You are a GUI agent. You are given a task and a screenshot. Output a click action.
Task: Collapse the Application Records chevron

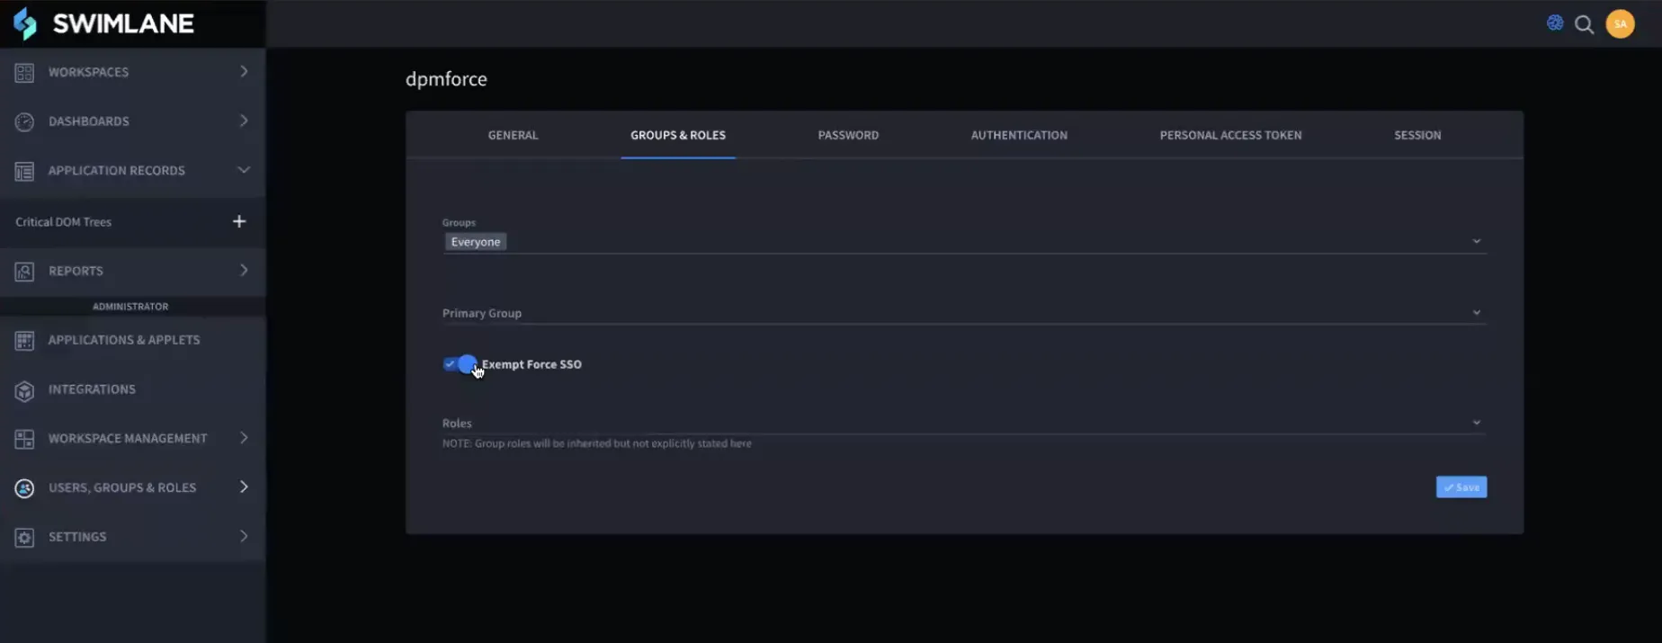[x=244, y=170]
